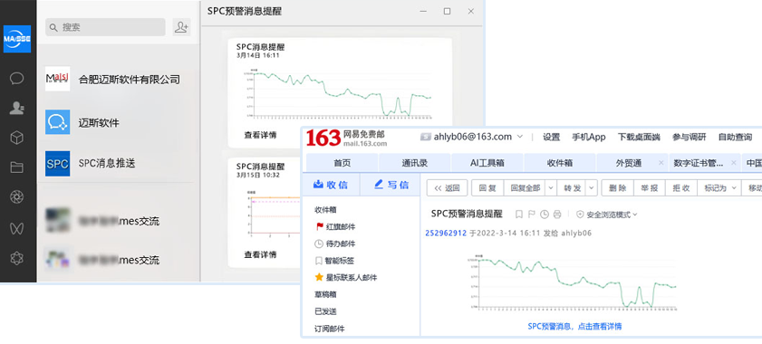Open the 订阅邮件 folder
The height and width of the screenshot is (344, 762).
[329, 329]
